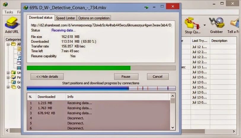This screenshot has width=241, height=138.
Task: Expand the Finished tree node
Action: point(8,77)
